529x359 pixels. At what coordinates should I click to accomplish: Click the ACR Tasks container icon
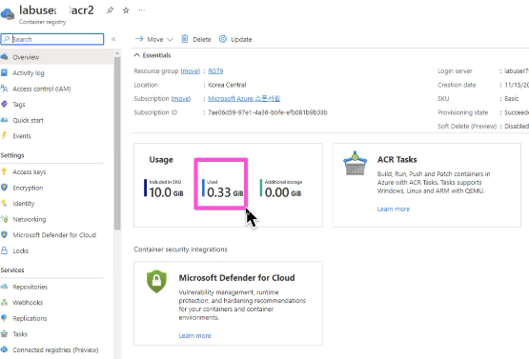(355, 164)
